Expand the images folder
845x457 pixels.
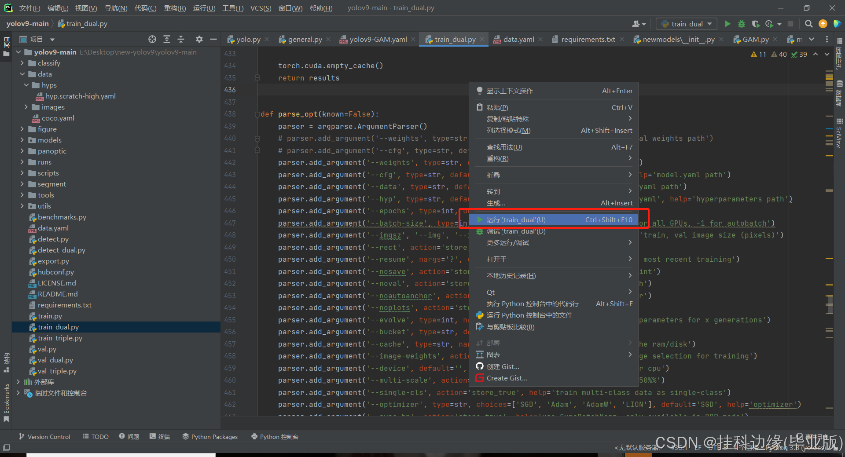(26, 107)
